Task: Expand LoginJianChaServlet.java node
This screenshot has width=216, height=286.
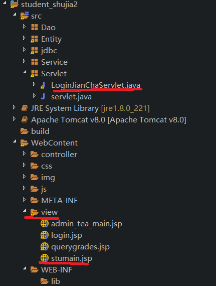Action: tap(34, 84)
